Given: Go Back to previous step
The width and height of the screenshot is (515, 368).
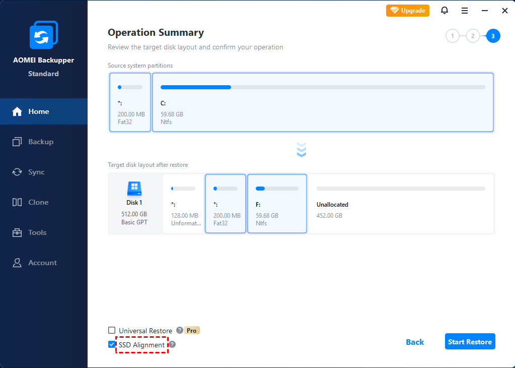Looking at the screenshot, I should pyautogui.click(x=415, y=342).
